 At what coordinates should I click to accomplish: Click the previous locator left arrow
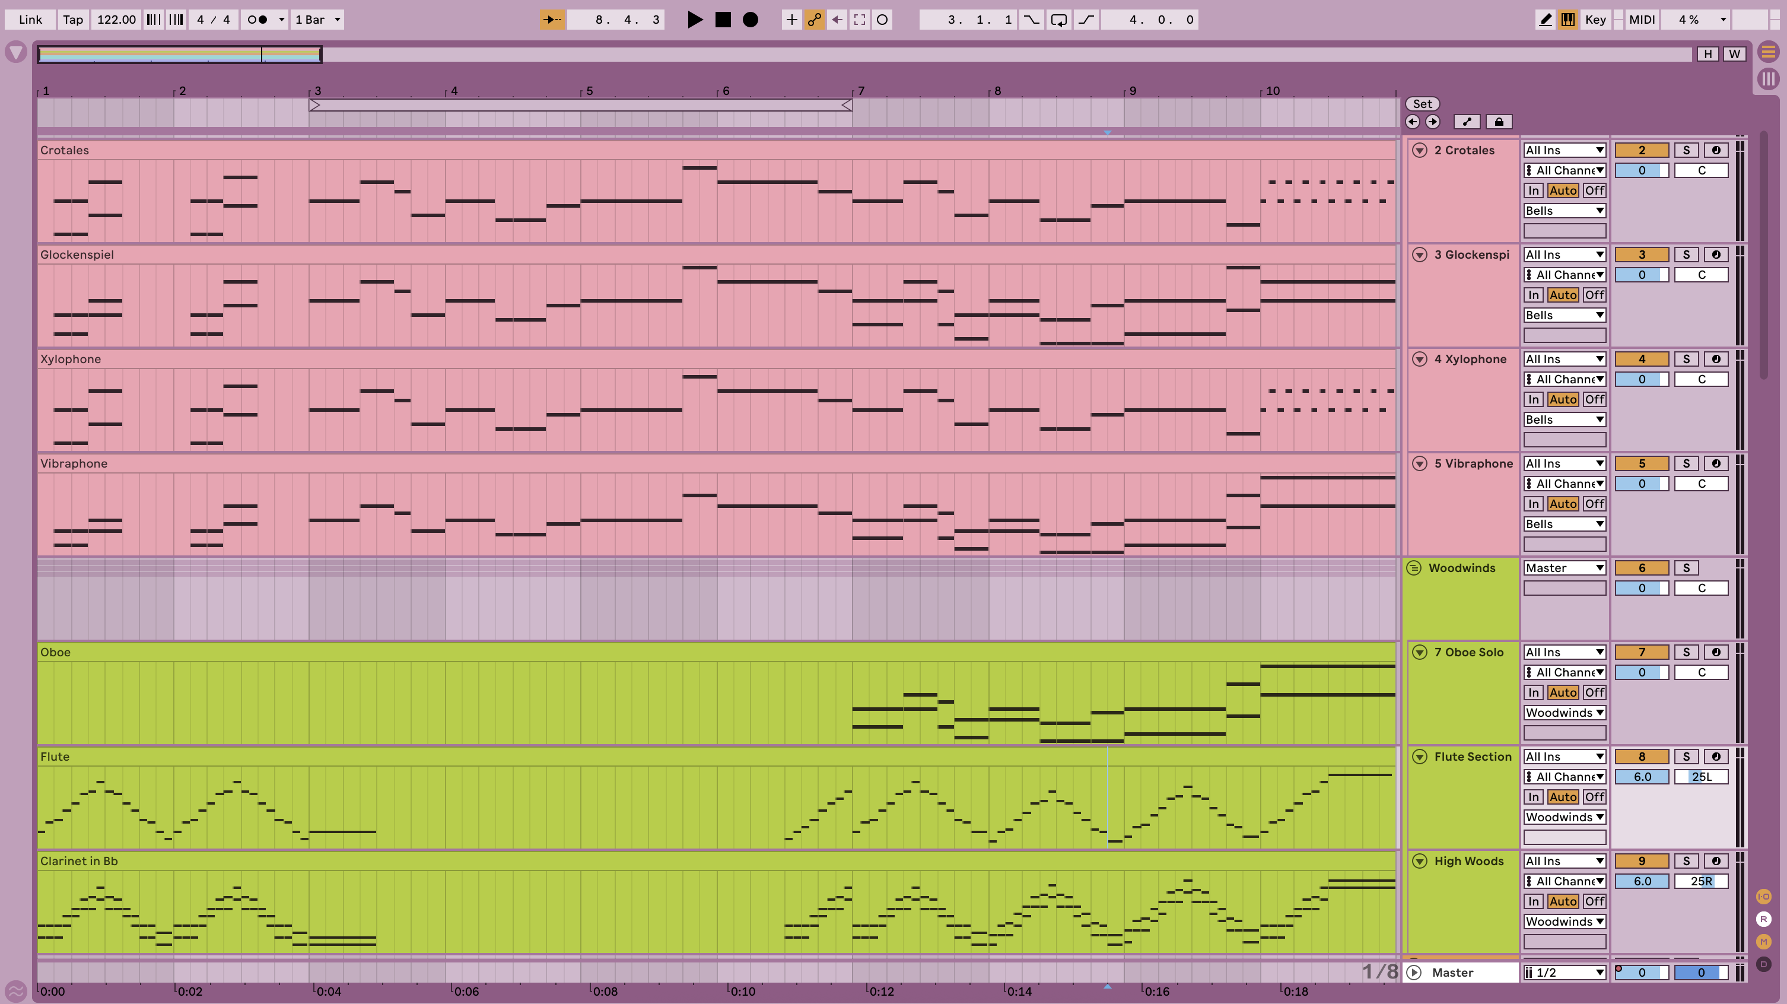pyautogui.click(x=1413, y=122)
